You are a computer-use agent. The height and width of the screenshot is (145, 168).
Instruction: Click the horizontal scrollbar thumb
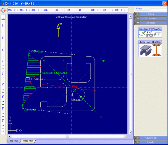coord(67,136)
